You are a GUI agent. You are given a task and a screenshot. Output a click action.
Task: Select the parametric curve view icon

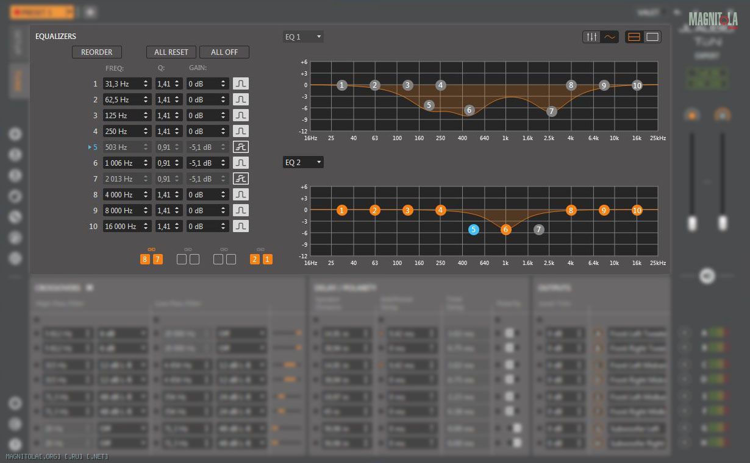click(610, 37)
